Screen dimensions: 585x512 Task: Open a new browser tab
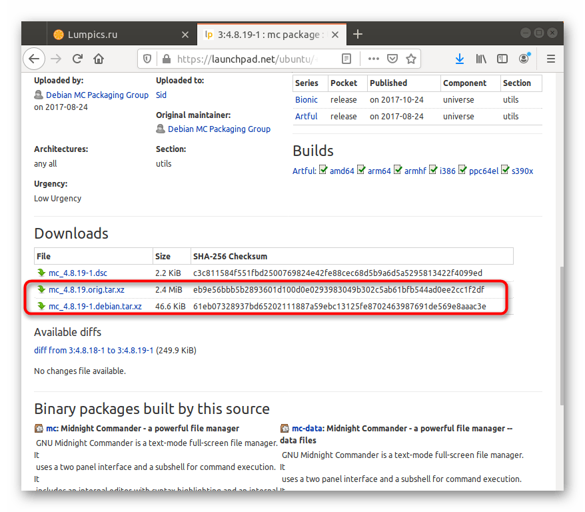(358, 34)
